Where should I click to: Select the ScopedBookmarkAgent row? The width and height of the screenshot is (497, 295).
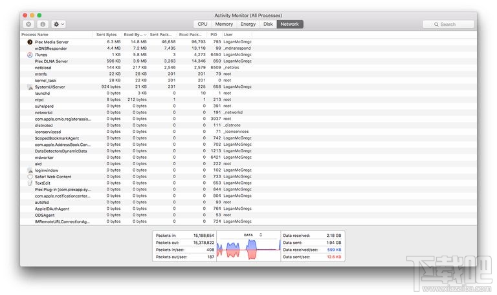click(248, 138)
